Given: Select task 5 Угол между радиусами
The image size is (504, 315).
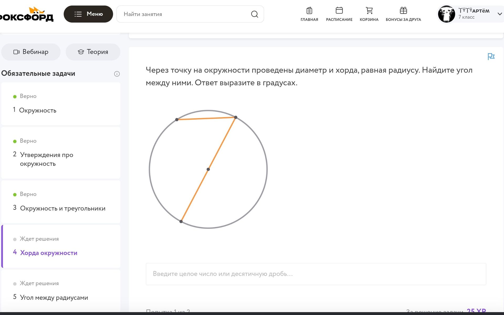Looking at the screenshot, I should [x=61, y=291].
